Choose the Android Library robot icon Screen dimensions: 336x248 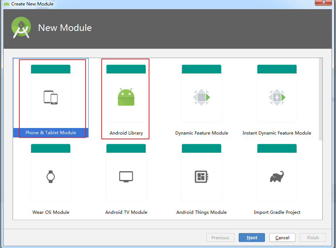[126, 97]
